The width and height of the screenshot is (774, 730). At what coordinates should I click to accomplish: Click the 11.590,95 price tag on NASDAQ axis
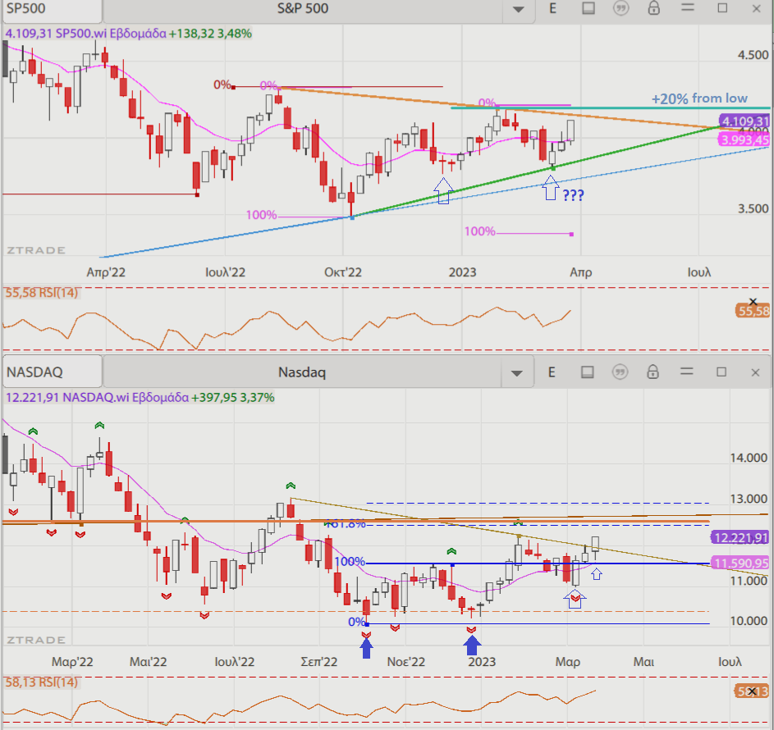tap(741, 563)
